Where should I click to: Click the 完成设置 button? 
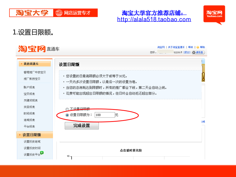click(x=82, y=126)
